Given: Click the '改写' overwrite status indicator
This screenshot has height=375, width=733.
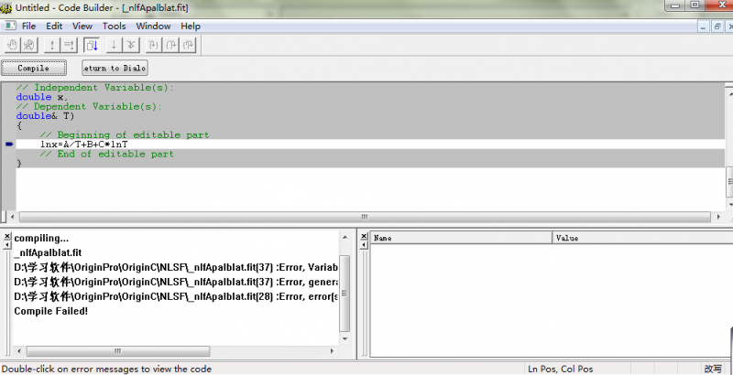Looking at the screenshot, I should 713,369.
